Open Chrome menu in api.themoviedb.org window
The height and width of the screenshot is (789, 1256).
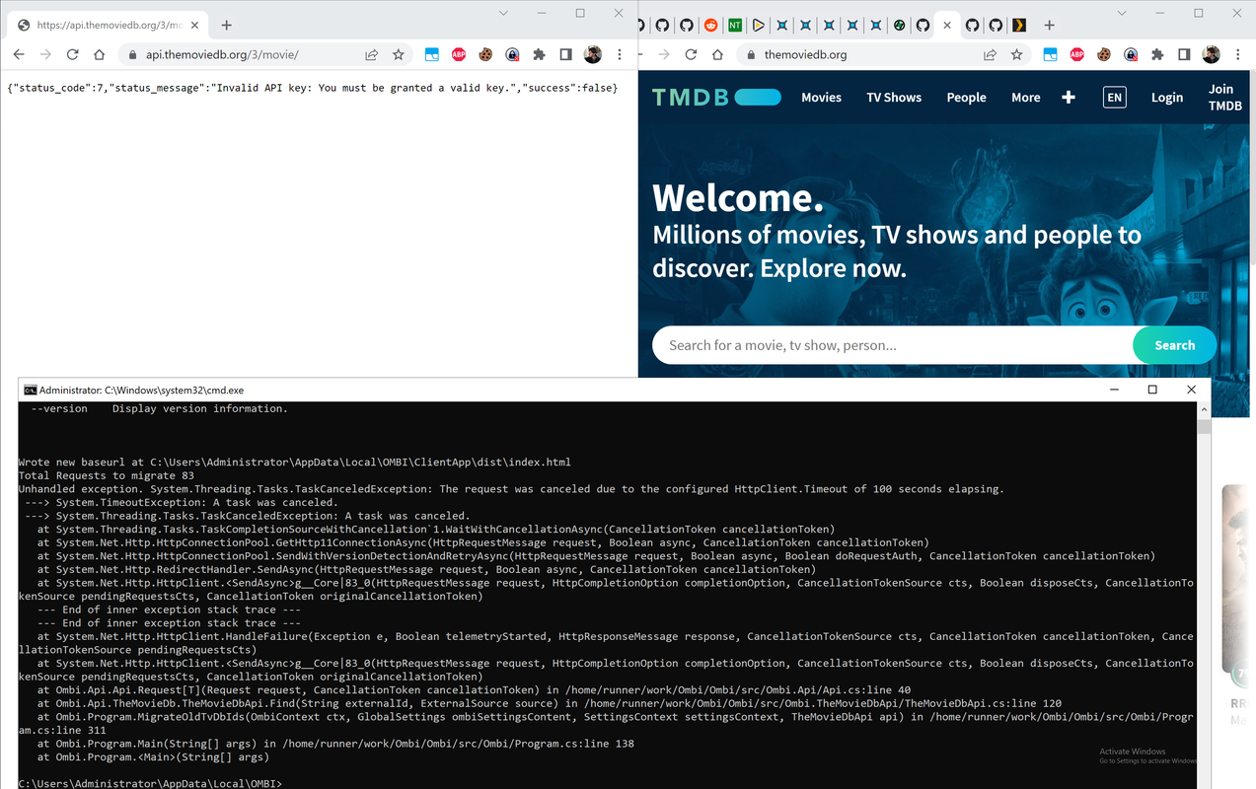(x=620, y=55)
